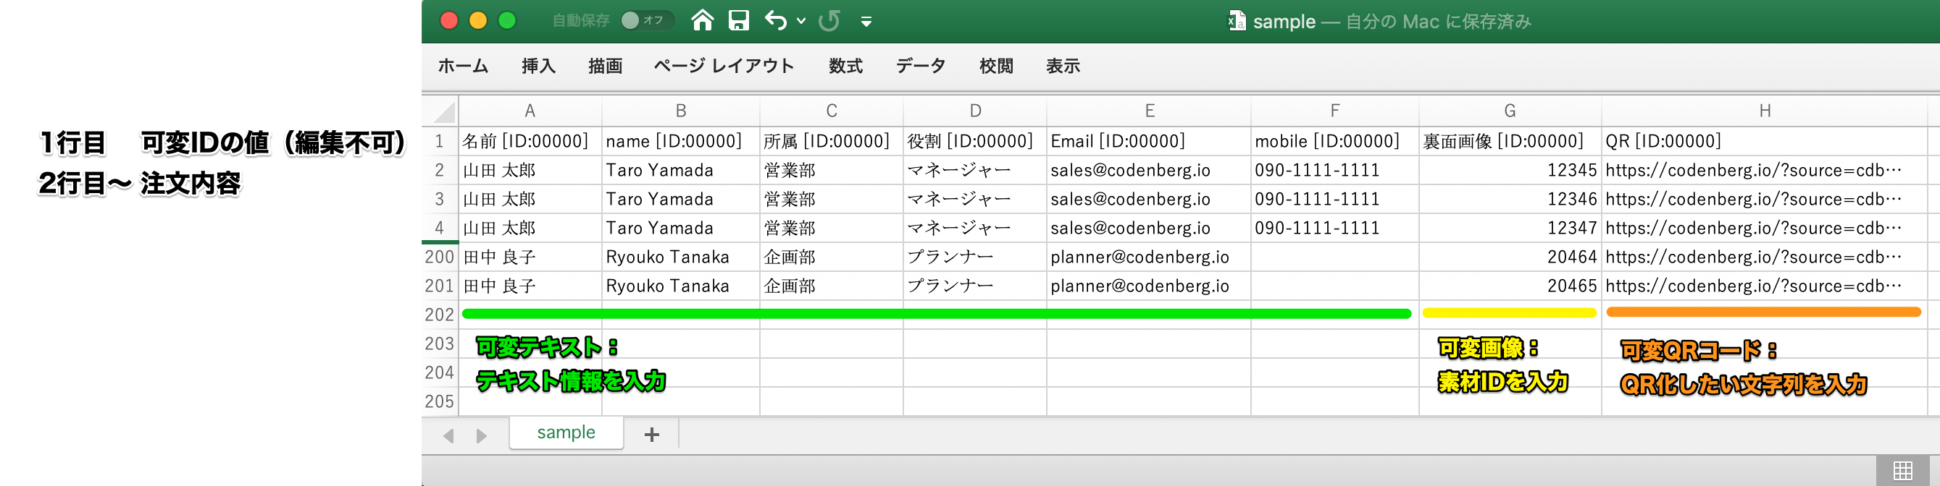Click the Normal view grid icon in status bar

(x=1902, y=471)
